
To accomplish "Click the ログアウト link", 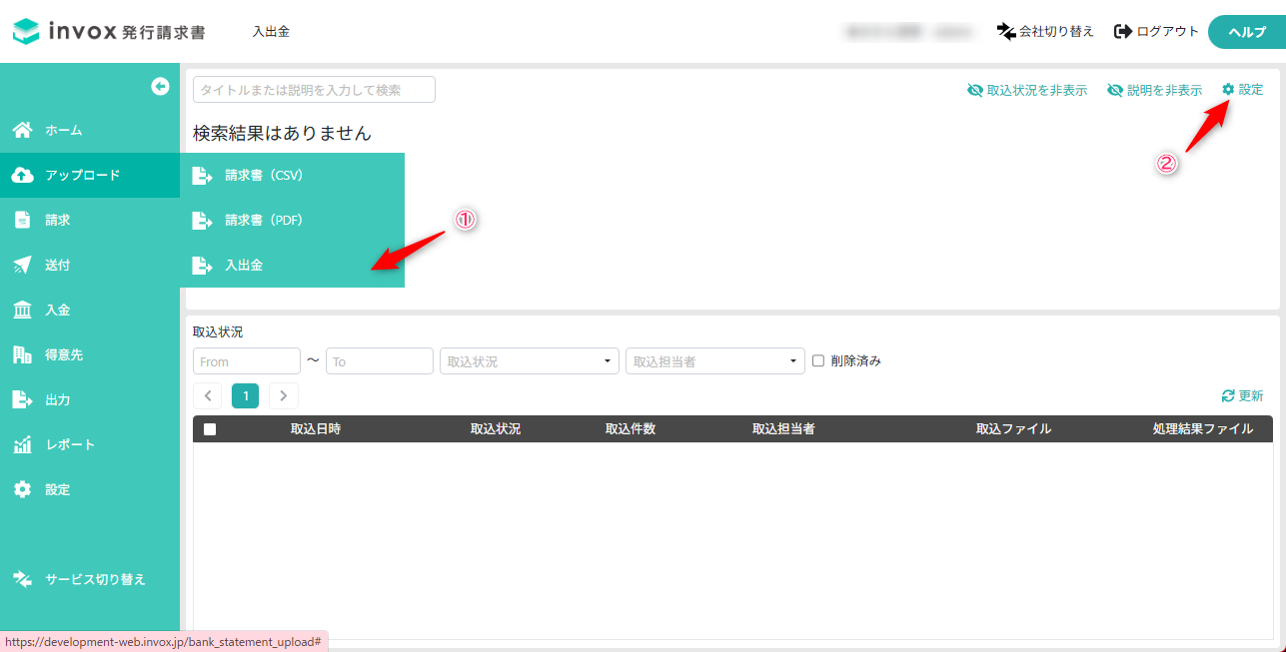I will pos(1156,32).
